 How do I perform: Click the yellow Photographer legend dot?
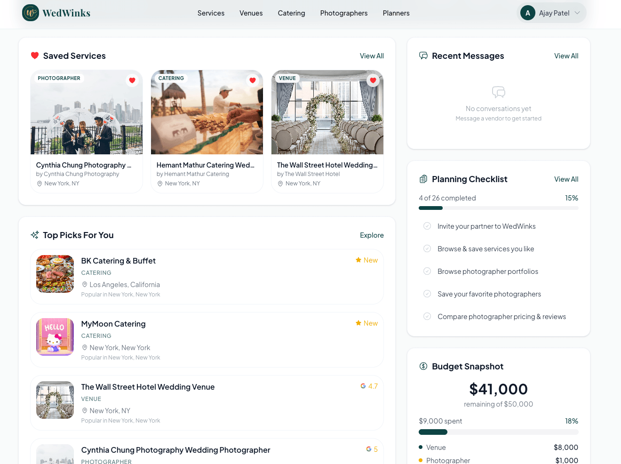[421, 460]
